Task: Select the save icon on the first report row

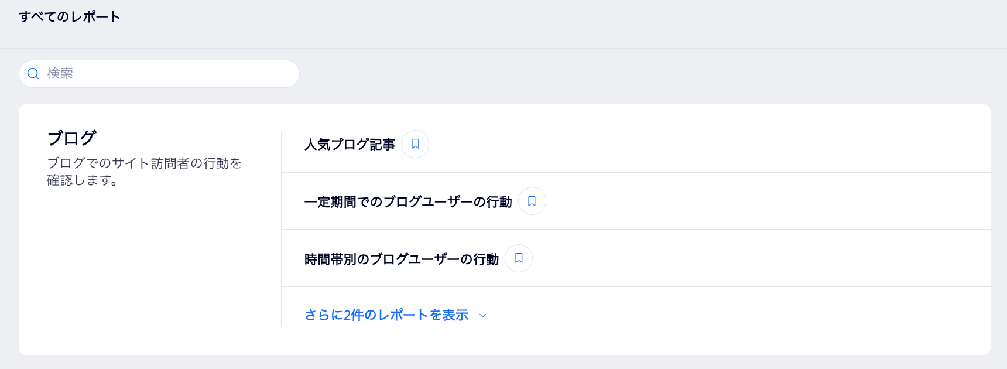Action: (415, 144)
